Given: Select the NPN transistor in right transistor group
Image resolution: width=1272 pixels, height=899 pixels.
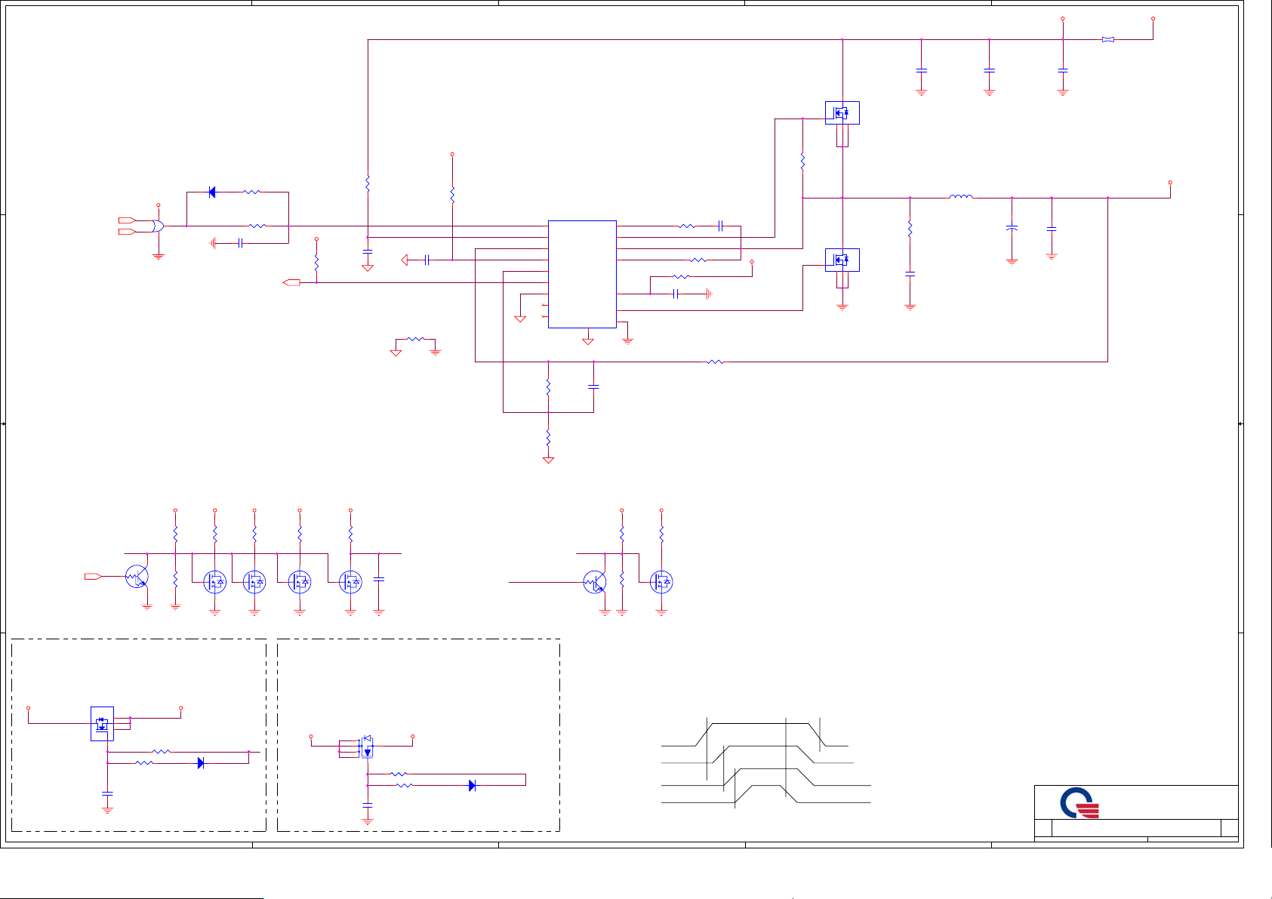Looking at the screenshot, I should pyautogui.click(x=595, y=582).
